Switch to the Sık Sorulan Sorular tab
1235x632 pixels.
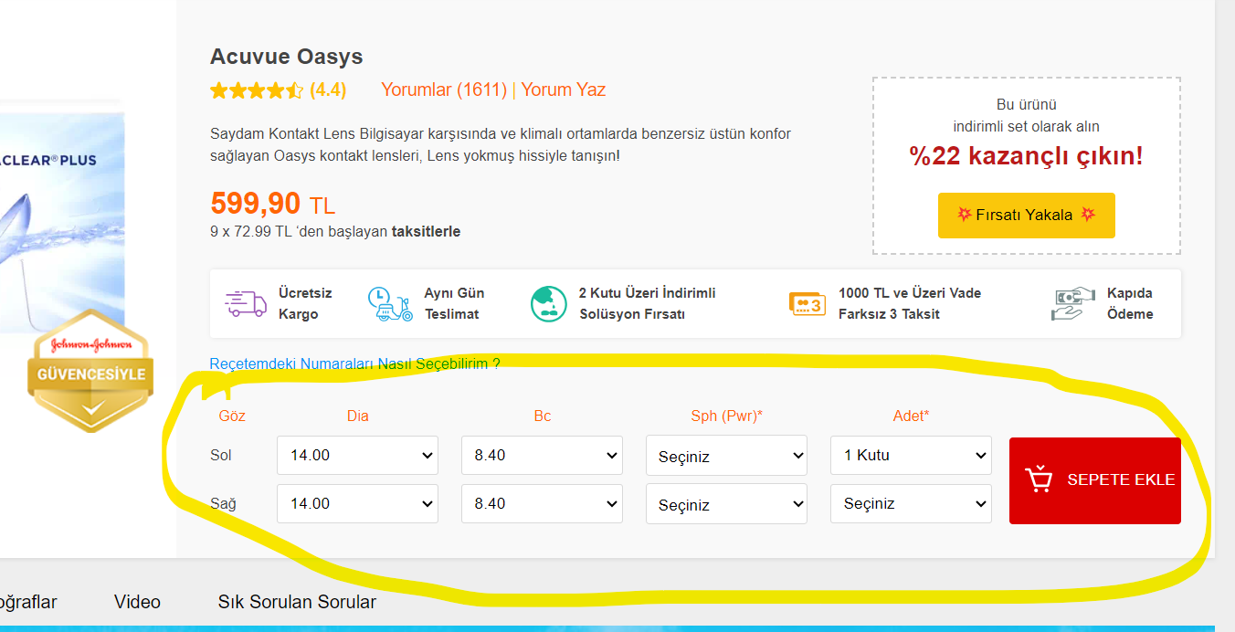[297, 602]
